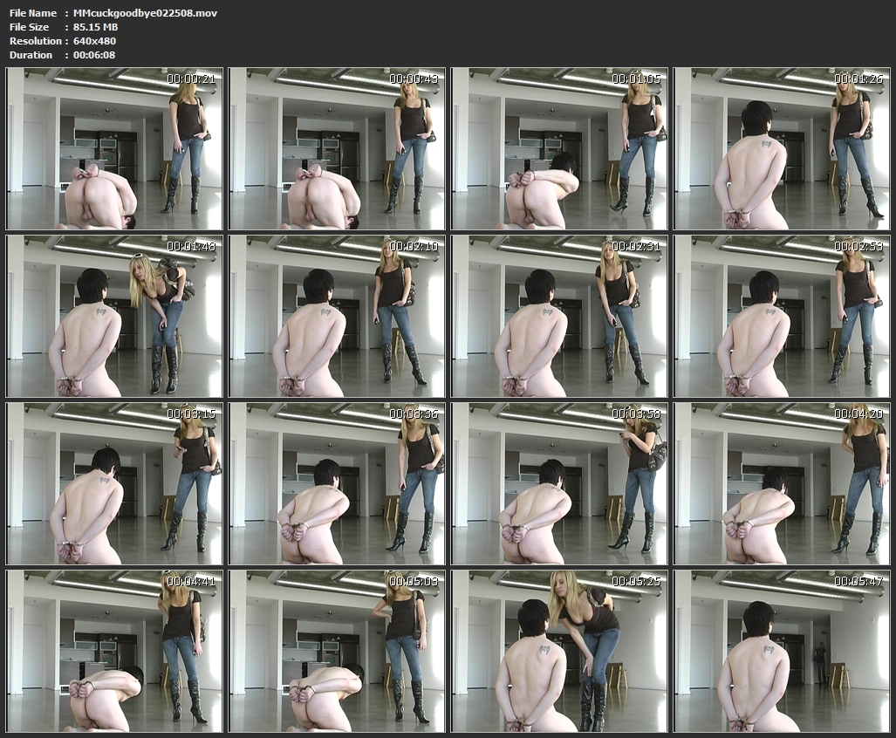The image size is (896, 738).
Task: Select the frame at 00:02:53
Action: coord(783,317)
